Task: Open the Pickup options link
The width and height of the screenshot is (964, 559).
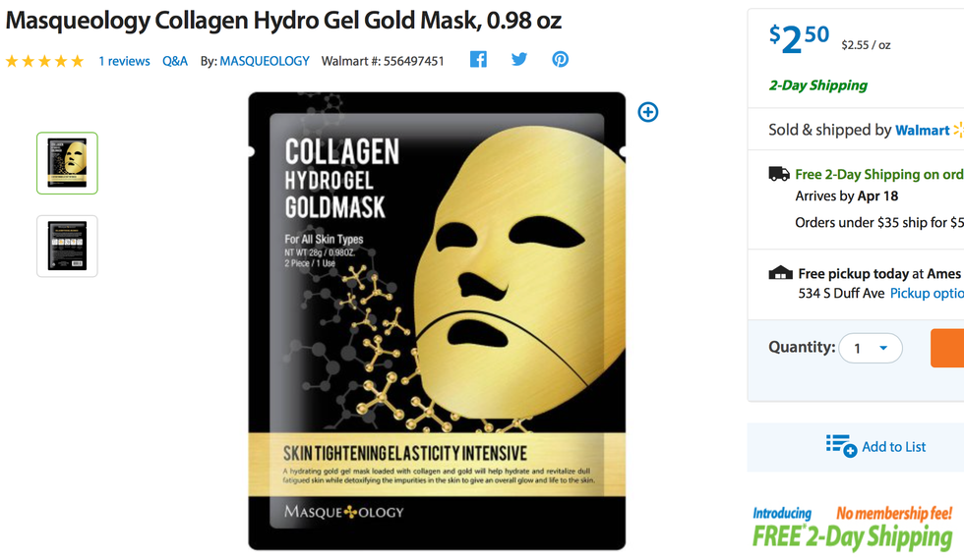Action: 927,293
